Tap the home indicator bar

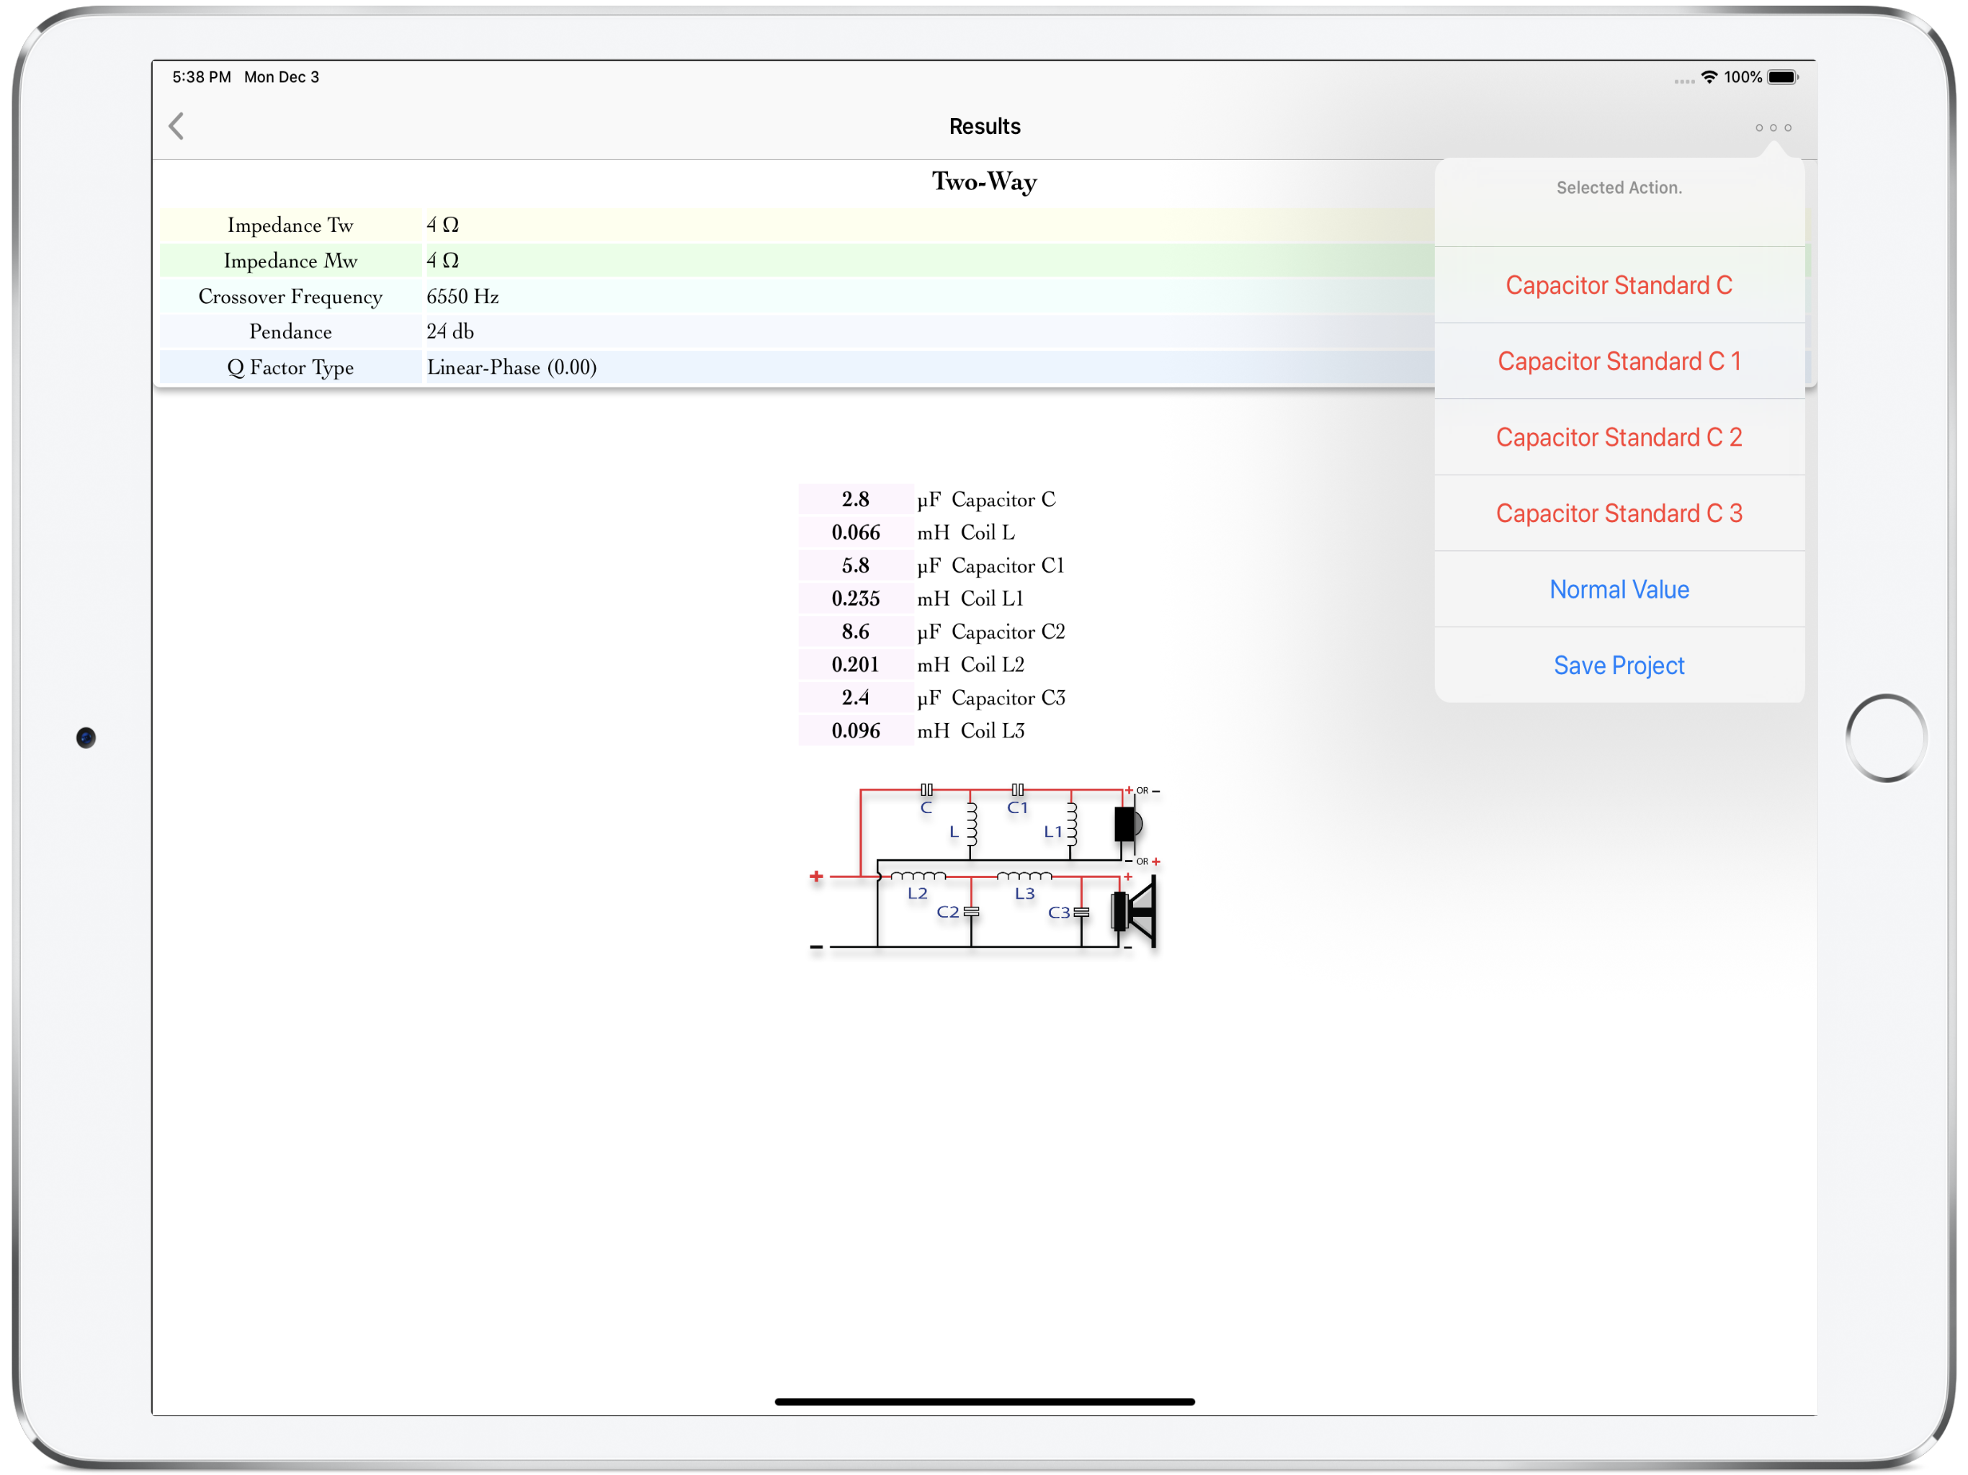click(984, 1401)
